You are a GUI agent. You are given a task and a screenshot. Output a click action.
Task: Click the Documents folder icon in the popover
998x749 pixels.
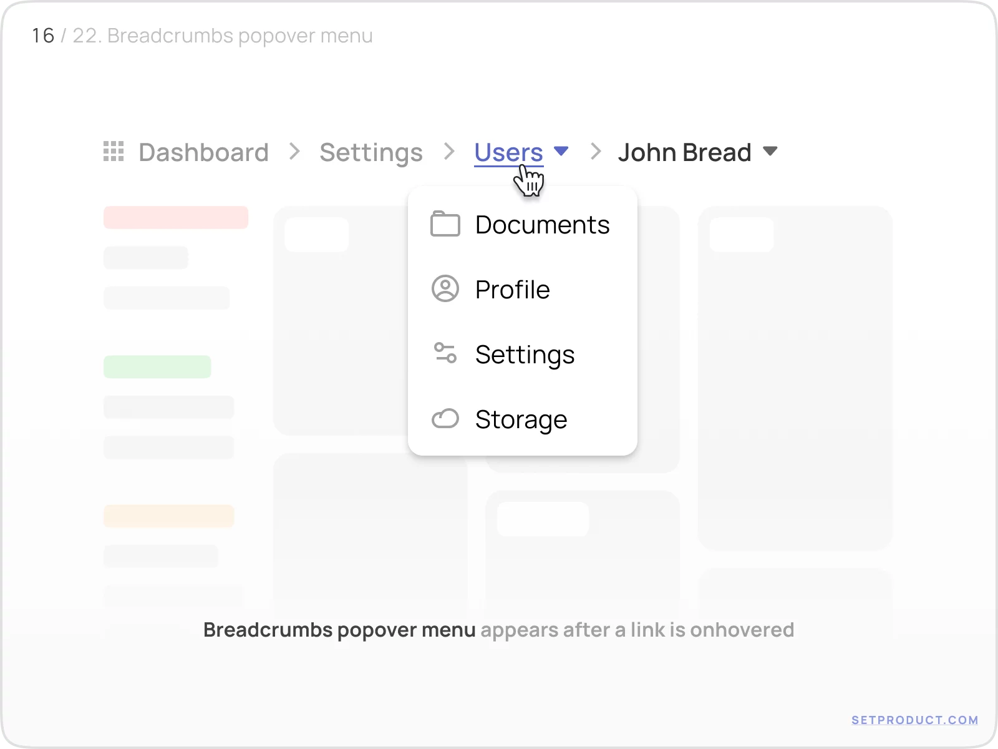[x=444, y=225]
